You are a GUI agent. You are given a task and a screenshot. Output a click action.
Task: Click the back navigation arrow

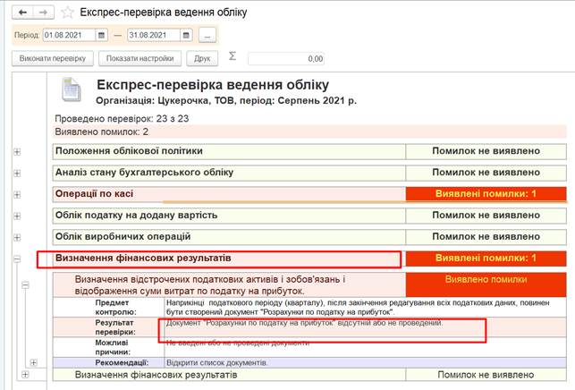23,13
